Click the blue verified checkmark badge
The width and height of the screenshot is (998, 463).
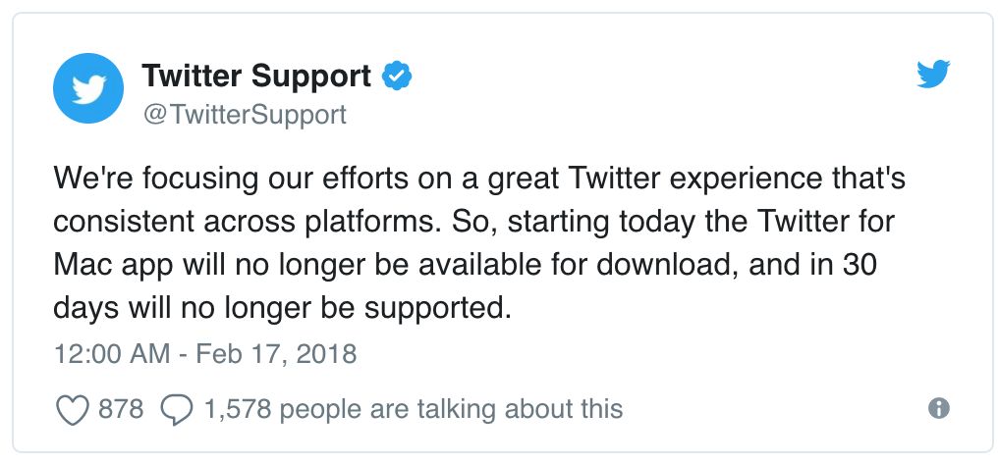tap(396, 77)
